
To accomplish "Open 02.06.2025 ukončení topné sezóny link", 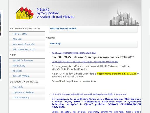I will click(x=74, y=53).
